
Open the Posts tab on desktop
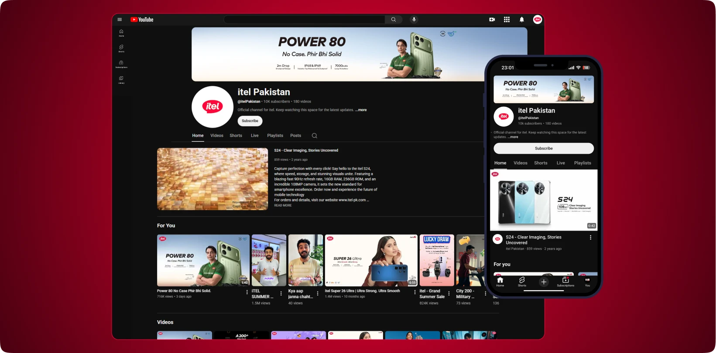pyautogui.click(x=296, y=136)
